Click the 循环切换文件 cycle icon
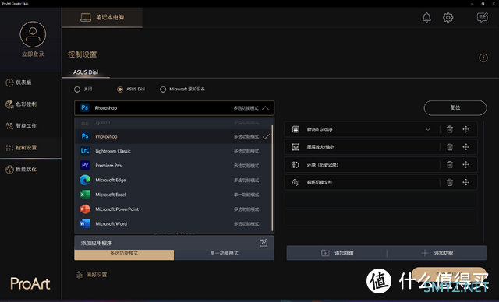Viewport: 499px width, 302px height. point(296,182)
